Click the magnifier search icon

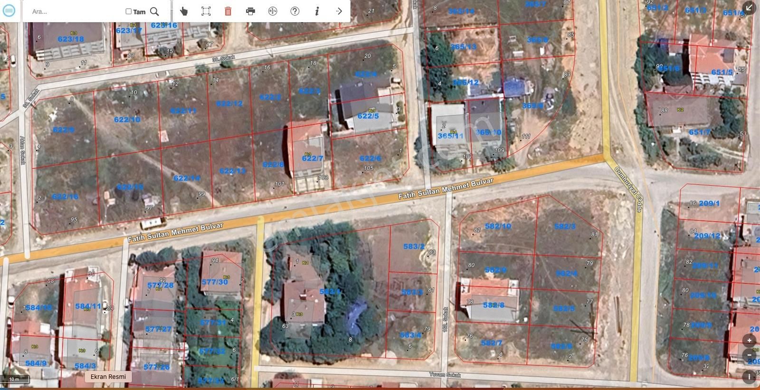coord(154,11)
